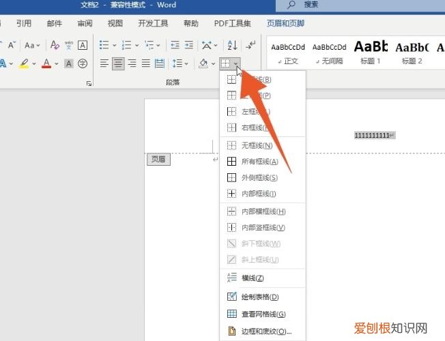Click the red font color button
The width and height of the screenshot is (445, 341).
coord(46,63)
